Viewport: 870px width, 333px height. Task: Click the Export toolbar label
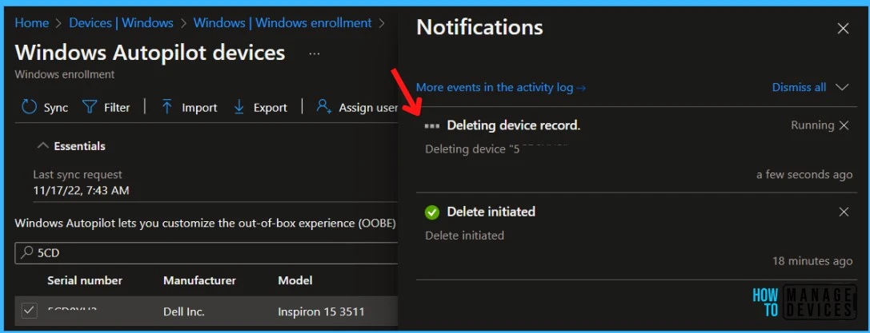(271, 107)
